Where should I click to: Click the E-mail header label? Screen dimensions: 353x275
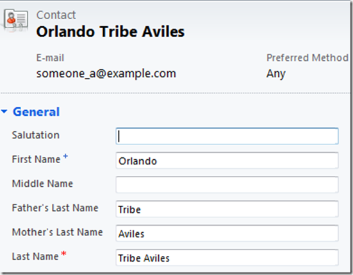50,58
